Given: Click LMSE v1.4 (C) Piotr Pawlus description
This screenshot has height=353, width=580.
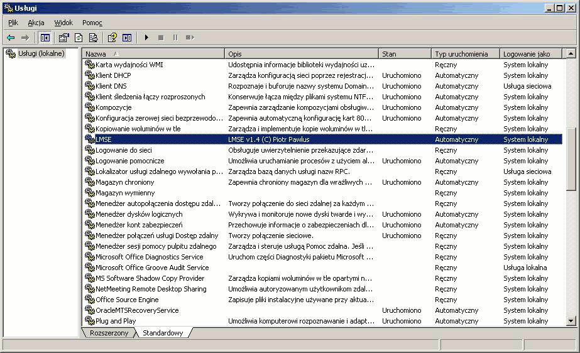Looking at the screenshot, I should pos(269,139).
